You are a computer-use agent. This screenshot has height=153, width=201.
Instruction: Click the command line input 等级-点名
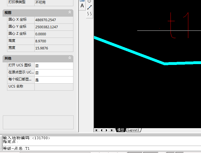click(85, 148)
